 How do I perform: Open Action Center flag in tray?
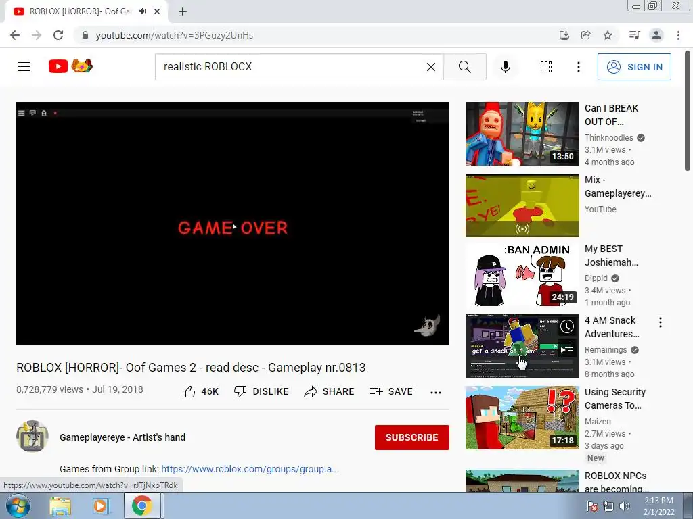pyautogui.click(x=592, y=506)
